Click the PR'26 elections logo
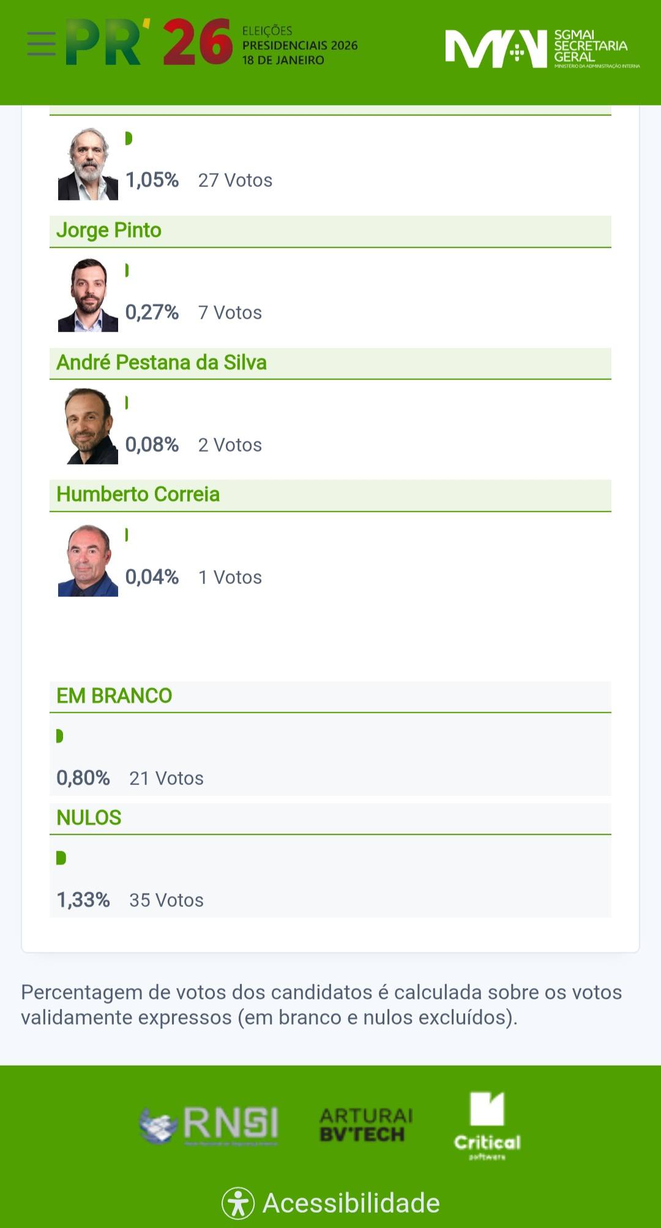The width and height of the screenshot is (661, 1228). (x=149, y=43)
